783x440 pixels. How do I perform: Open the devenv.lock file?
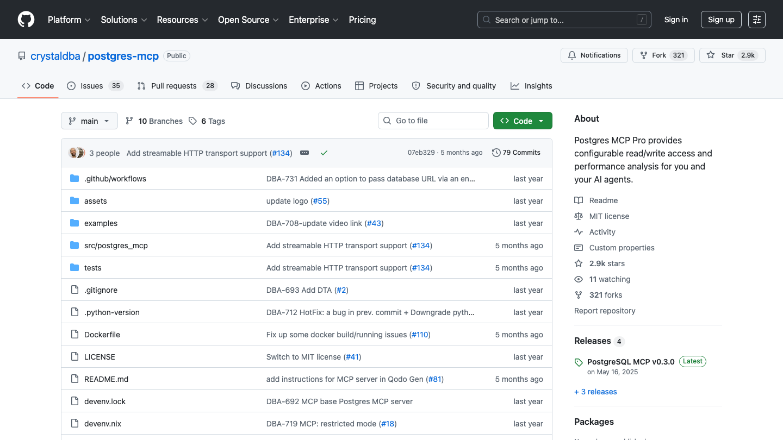(105, 401)
